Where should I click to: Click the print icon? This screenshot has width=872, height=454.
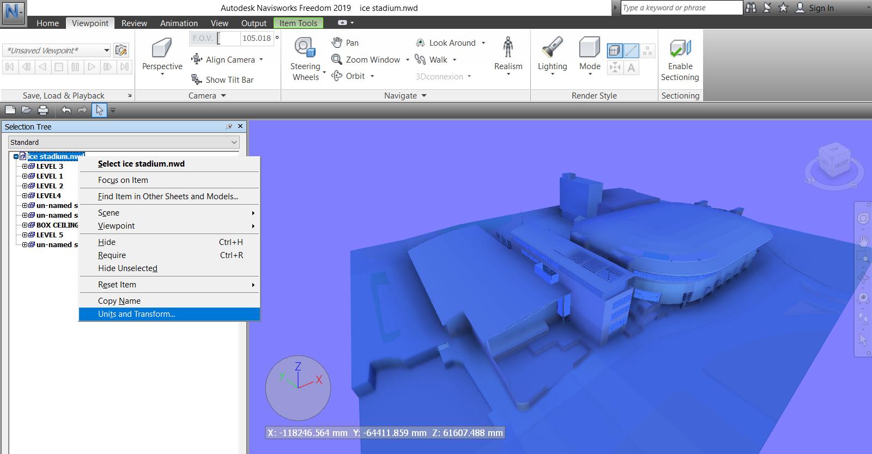coord(43,110)
